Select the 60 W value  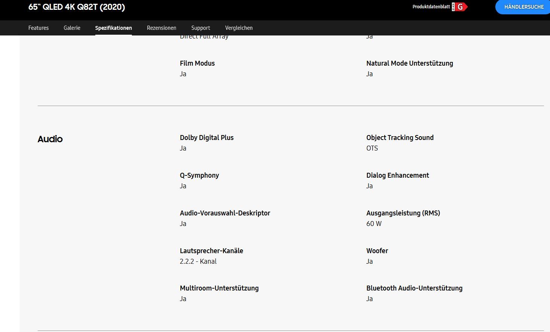374,224
